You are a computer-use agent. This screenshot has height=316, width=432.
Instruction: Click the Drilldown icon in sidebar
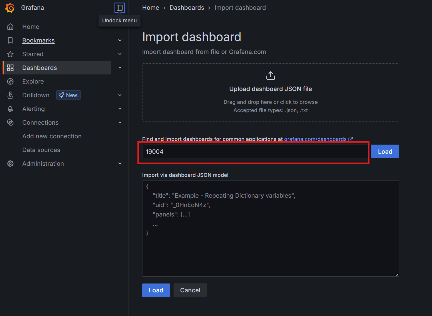(x=10, y=95)
